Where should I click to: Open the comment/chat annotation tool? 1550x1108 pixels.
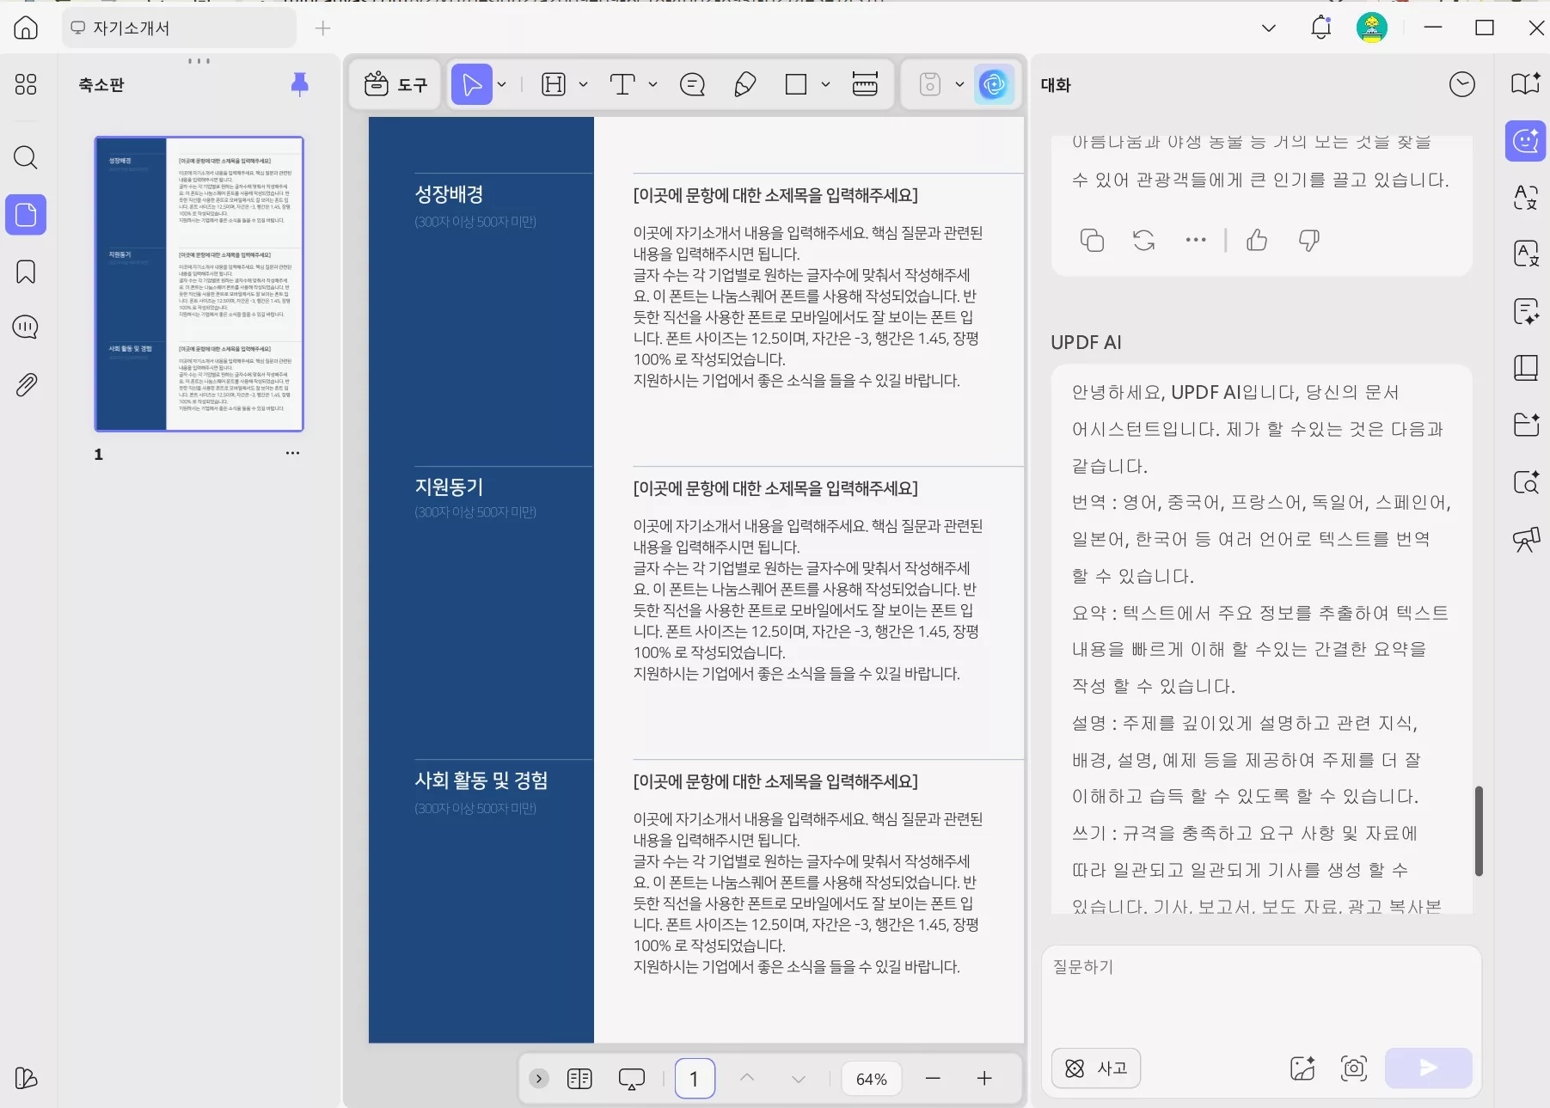(693, 84)
